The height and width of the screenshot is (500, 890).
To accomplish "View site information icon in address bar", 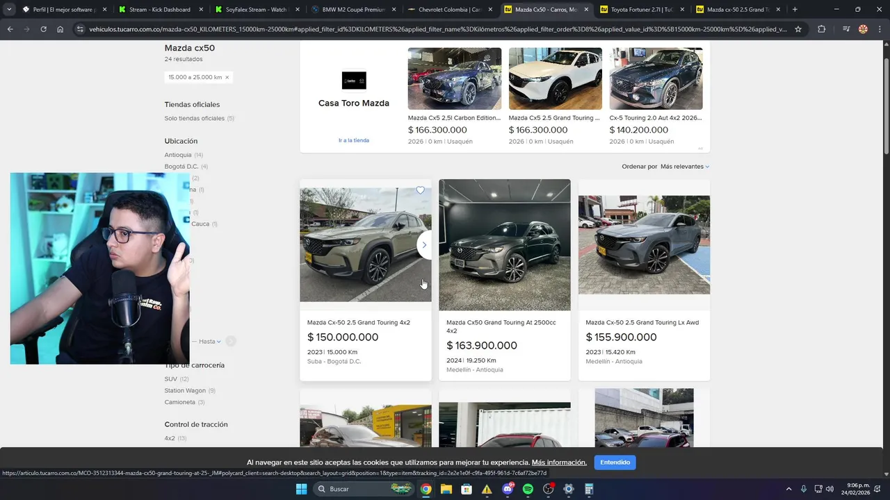I will click(80, 29).
